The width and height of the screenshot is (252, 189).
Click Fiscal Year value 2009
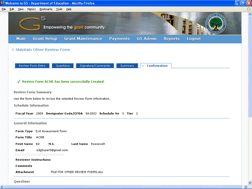point(39,113)
